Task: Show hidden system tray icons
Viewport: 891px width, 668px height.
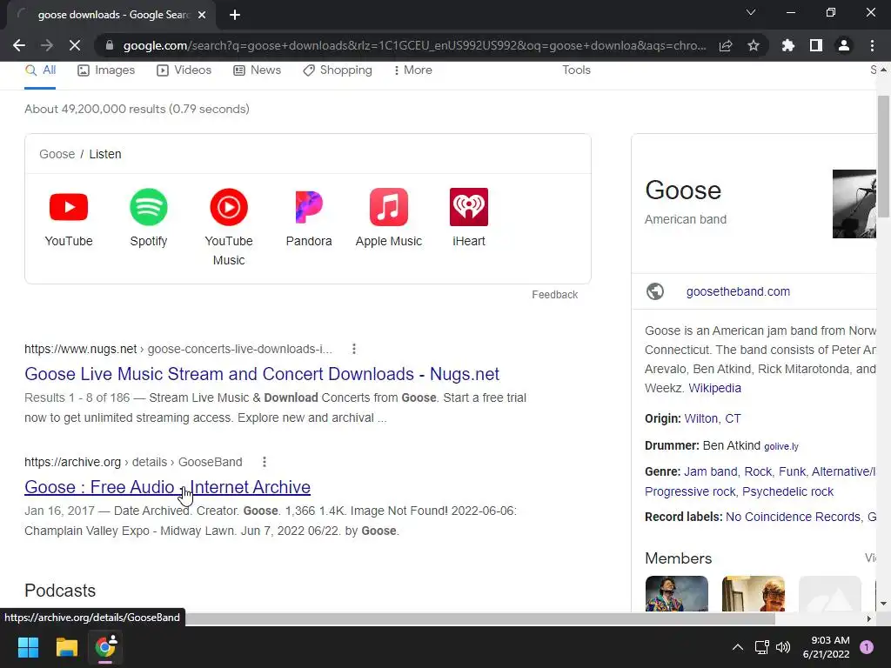Action: click(738, 647)
